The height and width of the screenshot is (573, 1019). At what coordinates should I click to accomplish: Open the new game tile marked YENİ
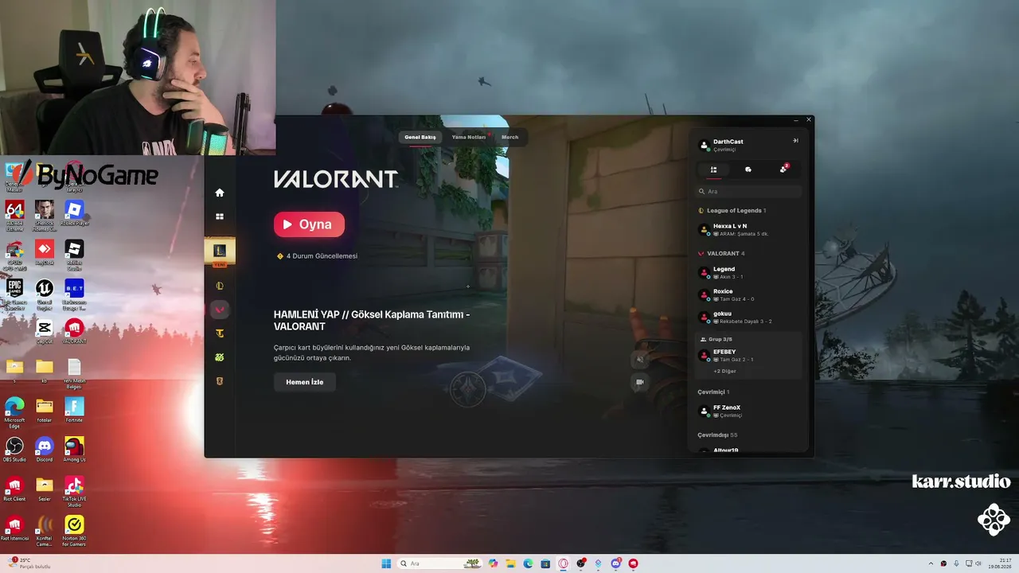220,253
